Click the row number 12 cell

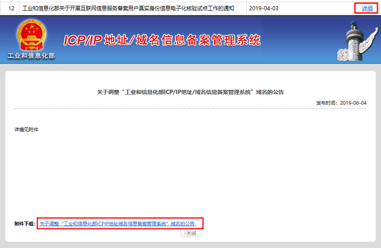click(x=11, y=9)
